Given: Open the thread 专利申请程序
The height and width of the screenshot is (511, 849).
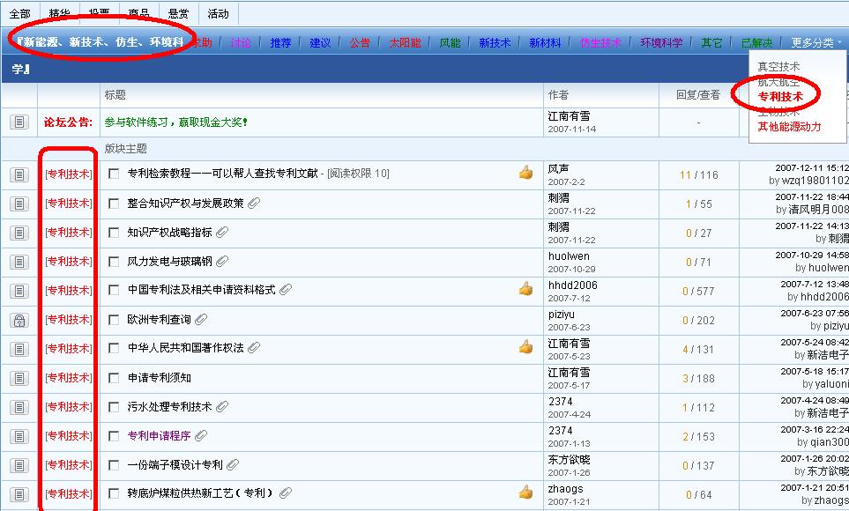Looking at the screenshot, I should (x=160, y=436).
